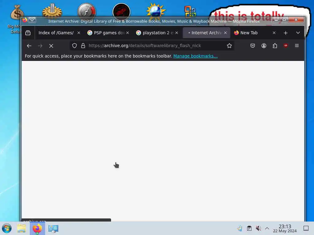Open the clock showing 23:13

point(285,228)
